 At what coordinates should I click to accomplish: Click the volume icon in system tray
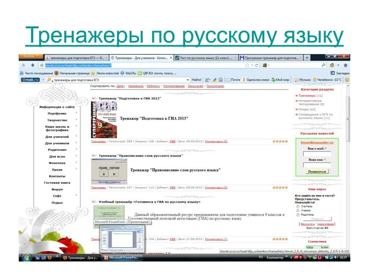[x=336, y=258]
